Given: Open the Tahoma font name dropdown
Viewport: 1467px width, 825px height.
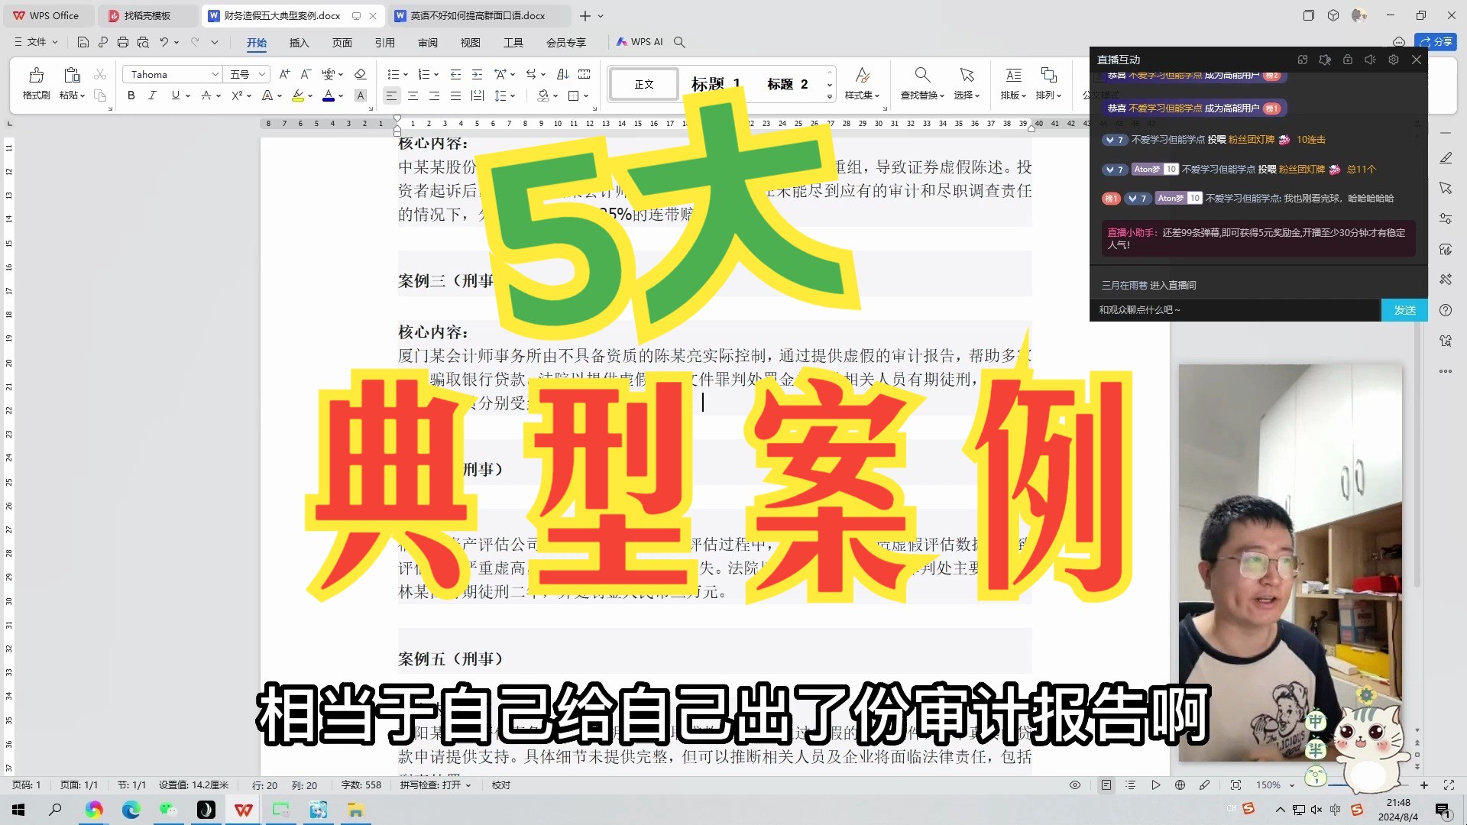Looking at the screenshot, I should coord(215,74).
